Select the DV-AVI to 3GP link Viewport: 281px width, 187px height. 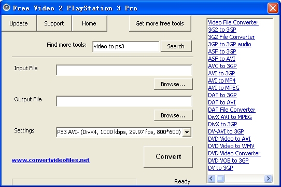(x=226, y=131)
